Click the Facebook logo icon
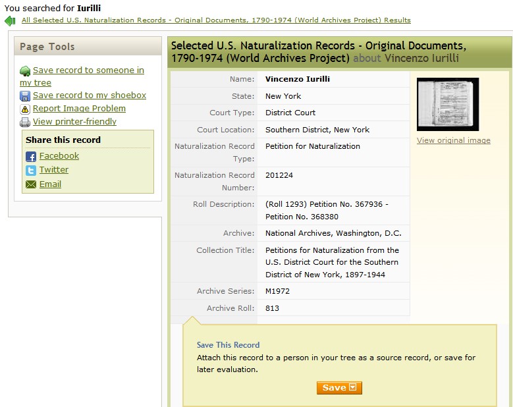The image size is (513, 407). [x=31, y=157]
